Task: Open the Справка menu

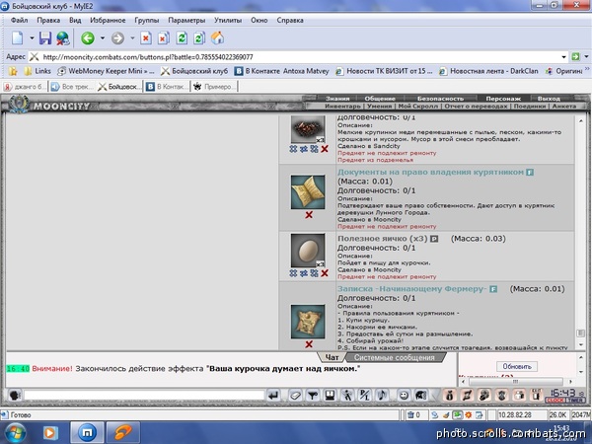Action: click(290, 21)
